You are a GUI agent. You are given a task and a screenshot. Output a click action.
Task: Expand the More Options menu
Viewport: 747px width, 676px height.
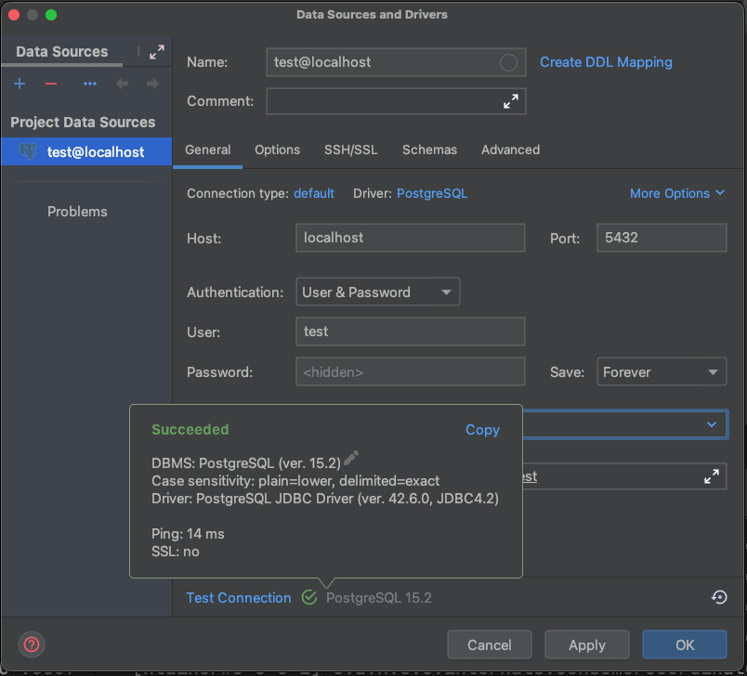[x=676, y=193]
